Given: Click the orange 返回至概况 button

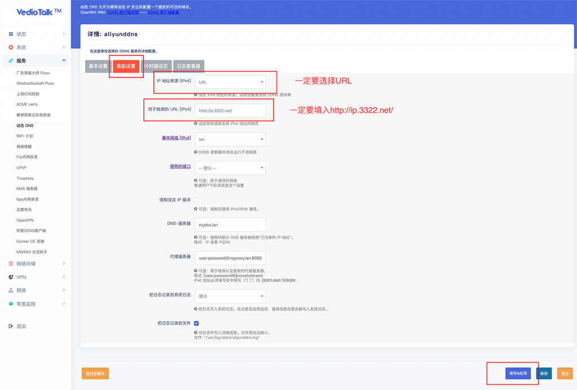Looking at the screenshot, I should click(x=95, y=373).
